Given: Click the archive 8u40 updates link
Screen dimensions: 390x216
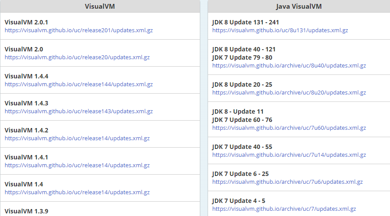Looking at the screenshot, I should click(x=289, y=66).
